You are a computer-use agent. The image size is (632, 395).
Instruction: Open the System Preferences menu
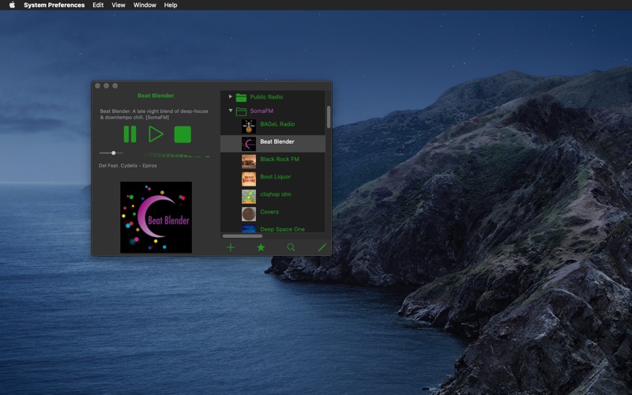click(x=54, y=5)
